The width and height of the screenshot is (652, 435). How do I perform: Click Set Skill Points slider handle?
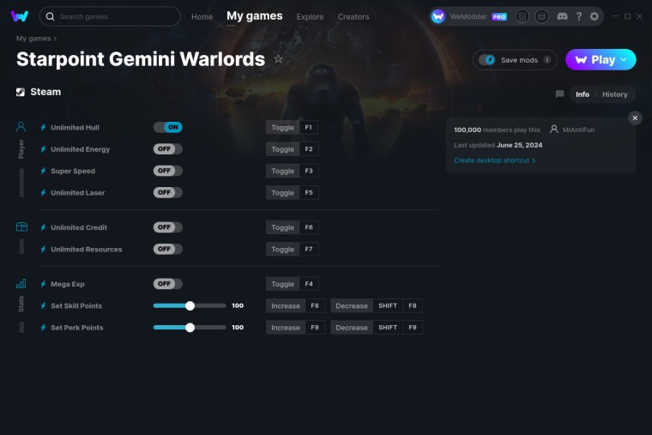click(190, 305)
